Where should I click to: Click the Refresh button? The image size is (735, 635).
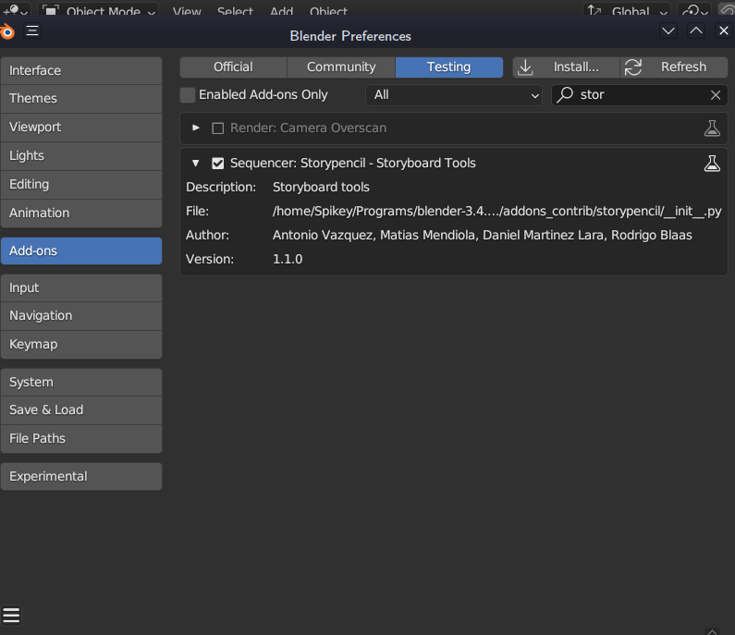coord(674,67)
